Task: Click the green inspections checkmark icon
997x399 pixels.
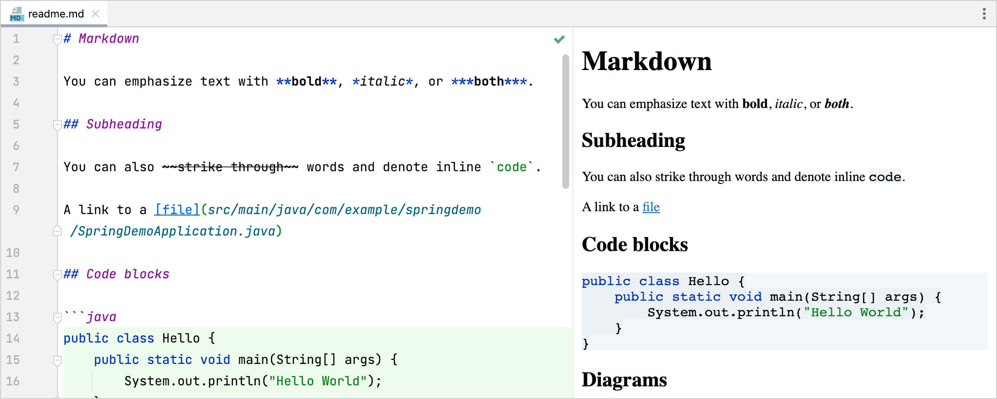Action: pyautogui.click(x=559, y=39)
